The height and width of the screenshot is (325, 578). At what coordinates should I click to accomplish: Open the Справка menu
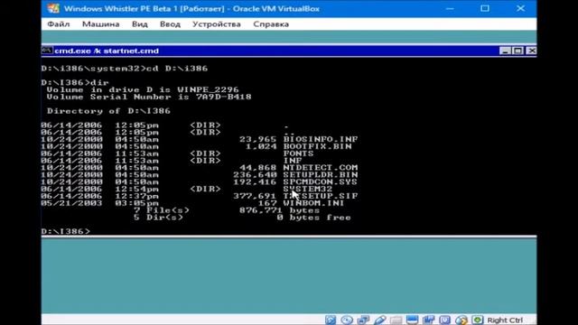point(271,24)
